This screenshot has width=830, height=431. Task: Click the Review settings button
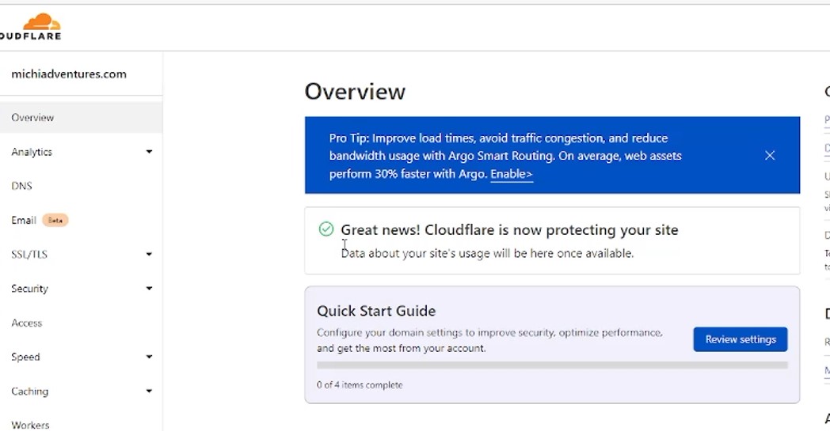[x=740, y=339]
